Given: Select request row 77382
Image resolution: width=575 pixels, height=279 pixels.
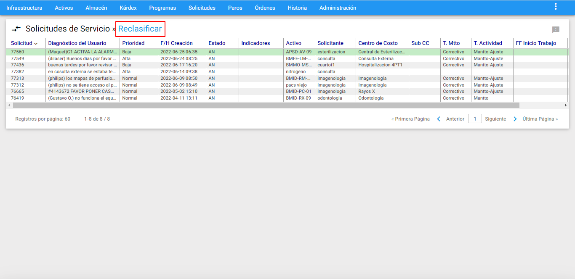Looking at the screenshot, I should pos(287,72).
